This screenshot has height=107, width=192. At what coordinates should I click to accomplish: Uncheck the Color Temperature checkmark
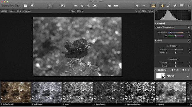tap(188, 27)
